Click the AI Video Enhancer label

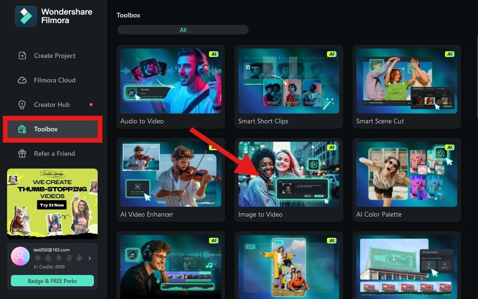(147, 214)
